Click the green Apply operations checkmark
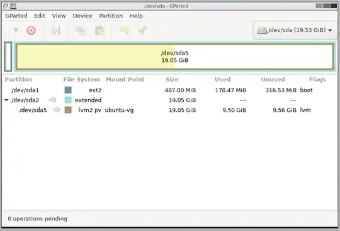 point(143,30)
